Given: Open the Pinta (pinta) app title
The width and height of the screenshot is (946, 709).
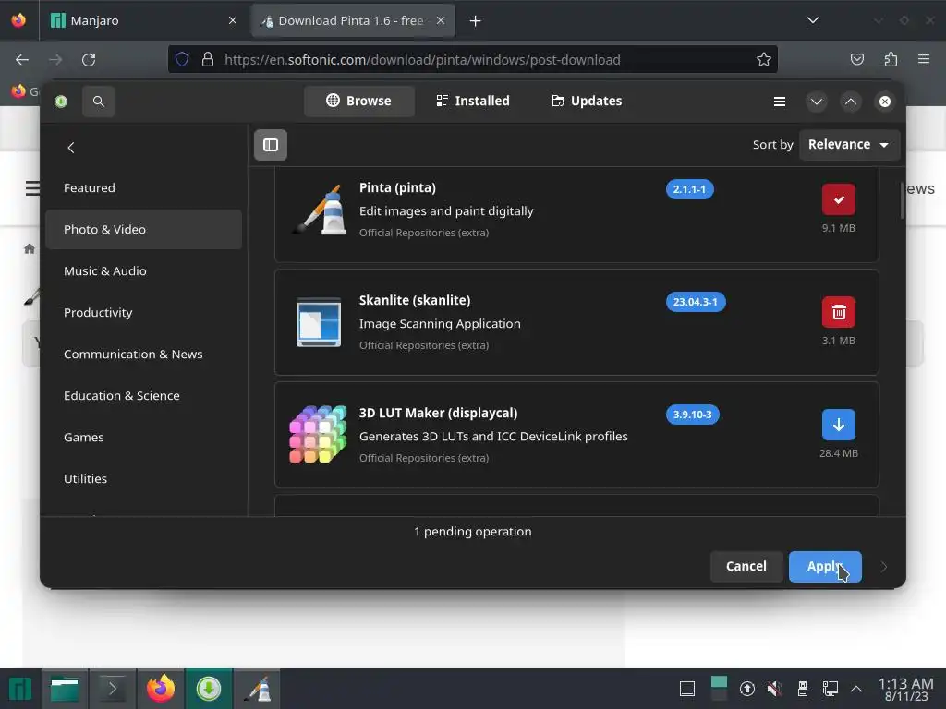Looking at the screenshot, I should (x=397, y=187).
